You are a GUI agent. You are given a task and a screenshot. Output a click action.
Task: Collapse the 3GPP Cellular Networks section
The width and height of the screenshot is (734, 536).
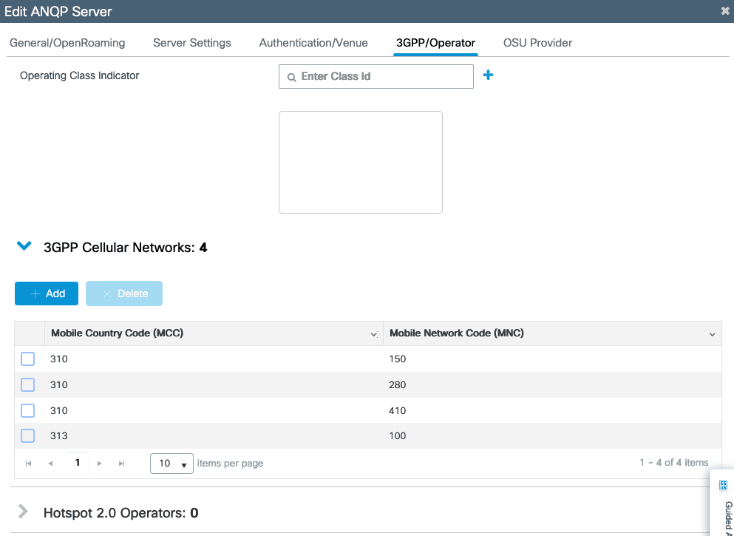(x=24, y=246)
